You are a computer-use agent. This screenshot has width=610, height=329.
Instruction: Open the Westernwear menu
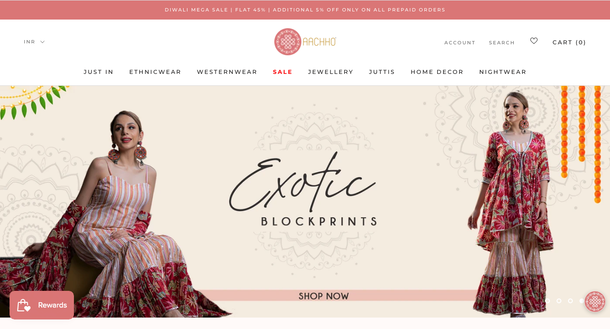point(227,72)
